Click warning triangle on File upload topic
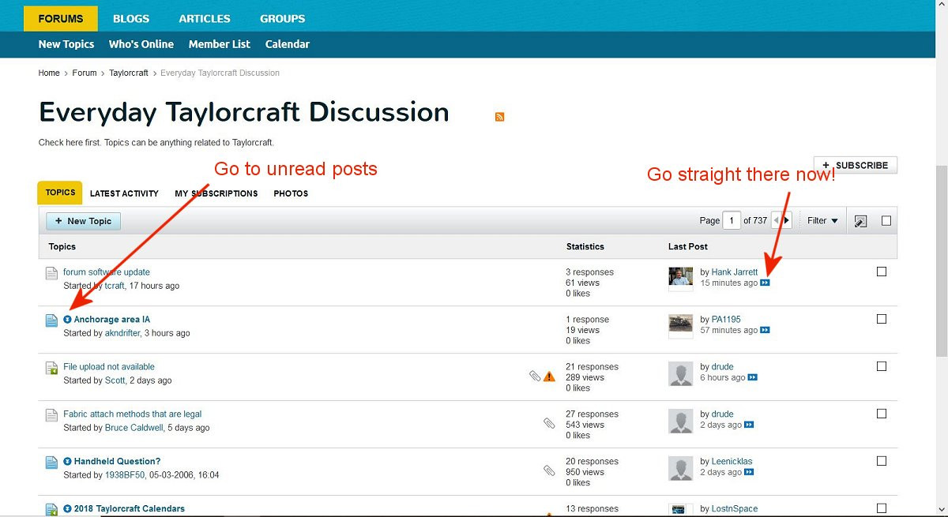 (550, 377)
